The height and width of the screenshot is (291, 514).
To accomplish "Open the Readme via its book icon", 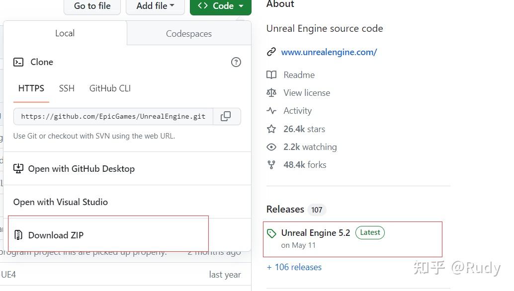I will coord(271,74).
